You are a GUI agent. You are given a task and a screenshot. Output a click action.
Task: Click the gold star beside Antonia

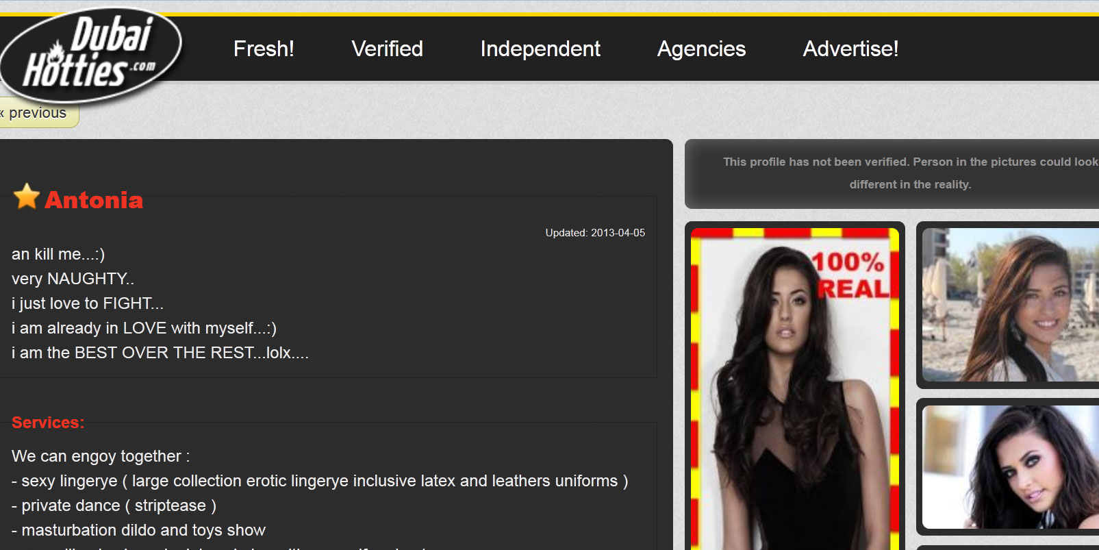point(27,197)
